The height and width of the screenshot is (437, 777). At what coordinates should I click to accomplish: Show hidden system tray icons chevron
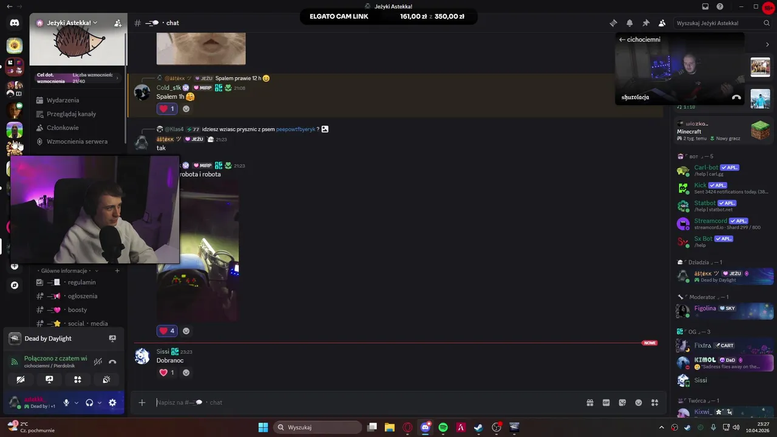tap(662, 427)
